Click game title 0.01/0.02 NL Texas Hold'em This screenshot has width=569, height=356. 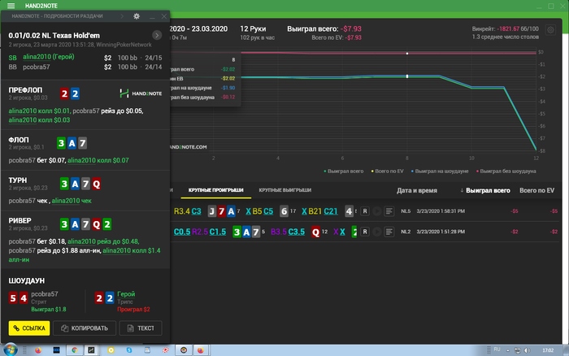54,36
